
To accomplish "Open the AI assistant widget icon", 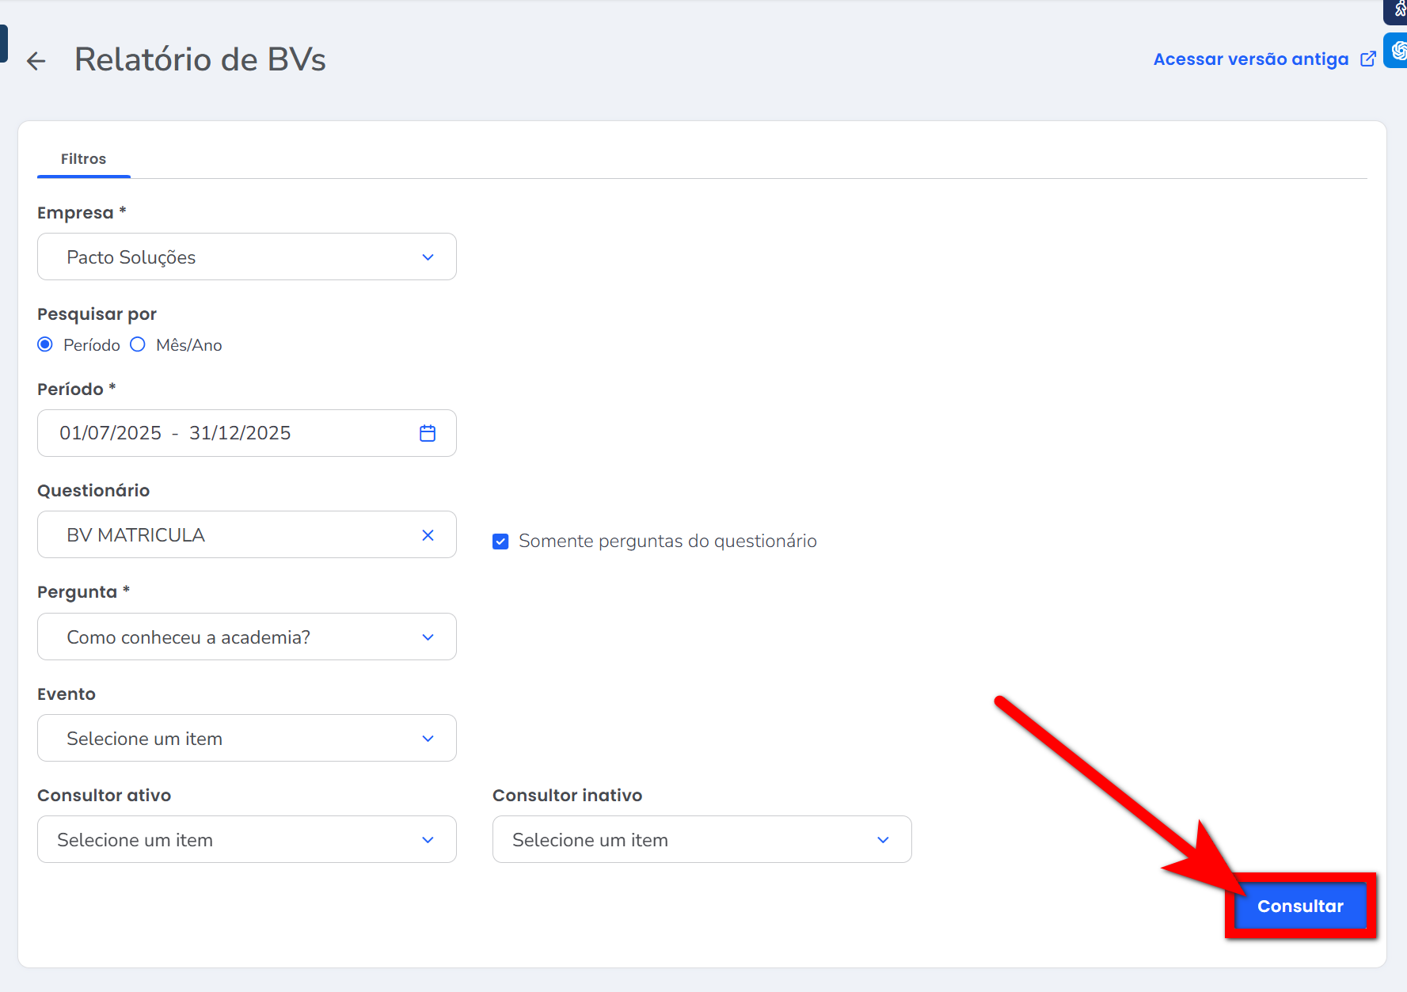I will (1397, 51).
